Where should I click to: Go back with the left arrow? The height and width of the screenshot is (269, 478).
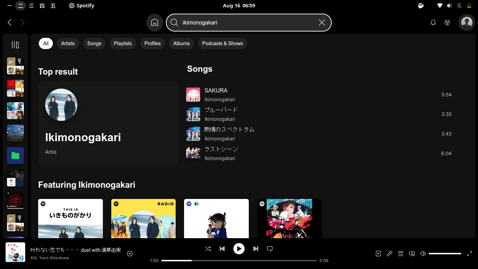[9, 22]
